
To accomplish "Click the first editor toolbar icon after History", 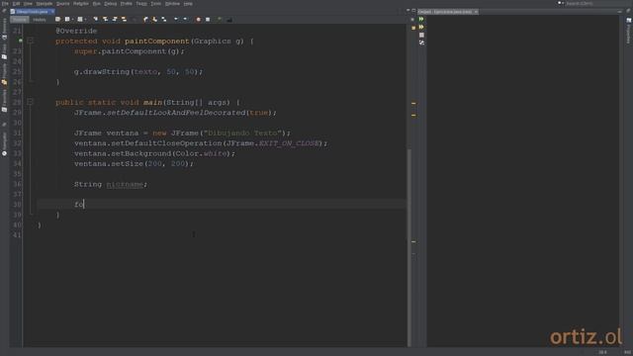I will tap(57, 19).
